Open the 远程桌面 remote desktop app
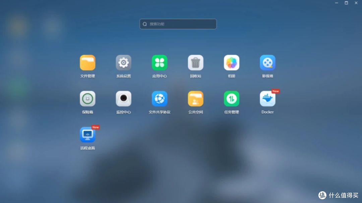 87,135
